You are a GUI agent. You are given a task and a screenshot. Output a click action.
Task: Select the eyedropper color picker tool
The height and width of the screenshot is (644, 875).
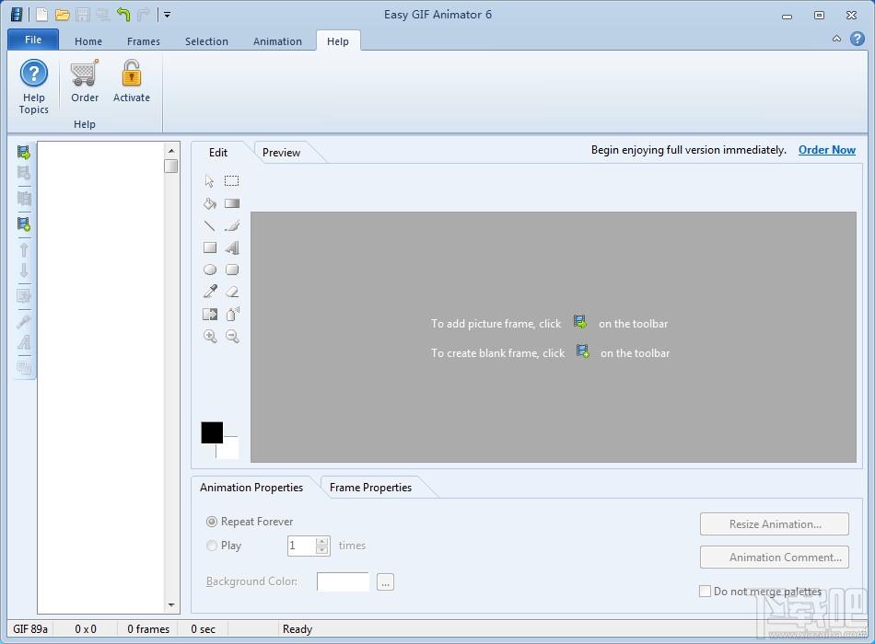coord(210,292)
